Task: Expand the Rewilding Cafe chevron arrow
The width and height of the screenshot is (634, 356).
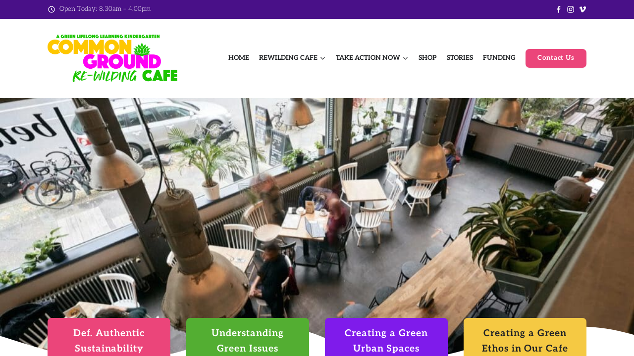Action: point(323,58)
